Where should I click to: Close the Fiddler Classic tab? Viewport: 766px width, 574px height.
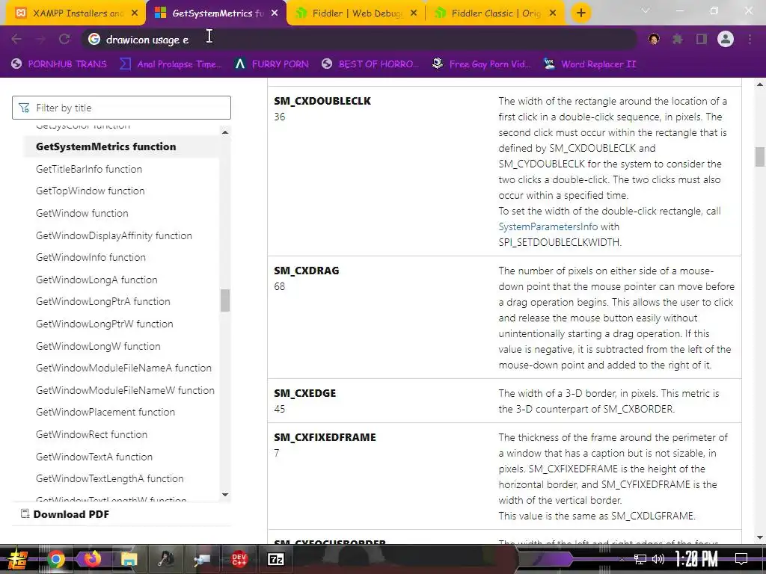(x=553, y=13)
